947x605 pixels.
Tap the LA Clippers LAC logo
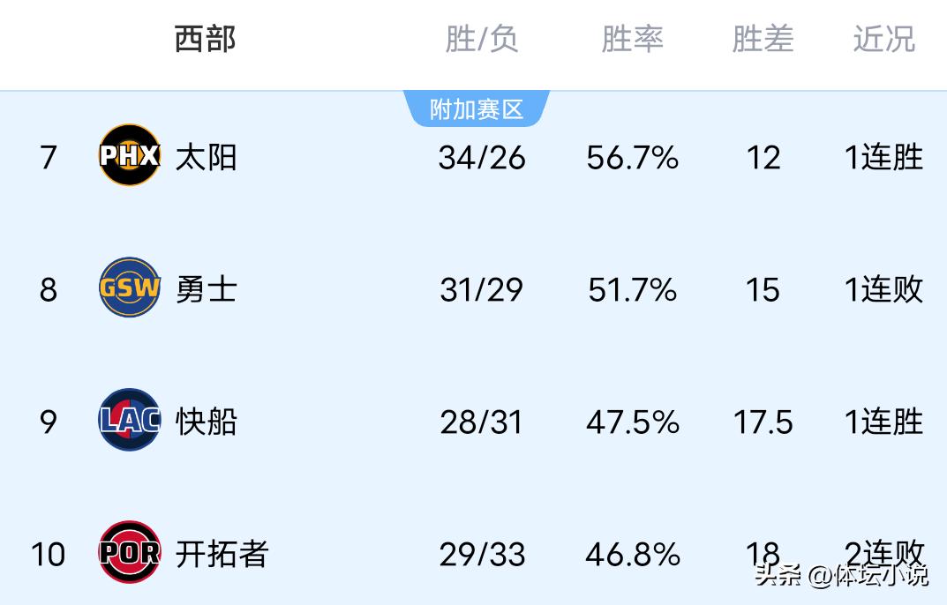pyautogui.click(x=129, y=421)
